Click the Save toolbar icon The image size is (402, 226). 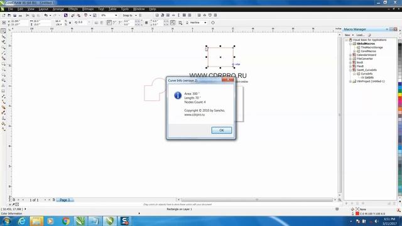[14, 15]
